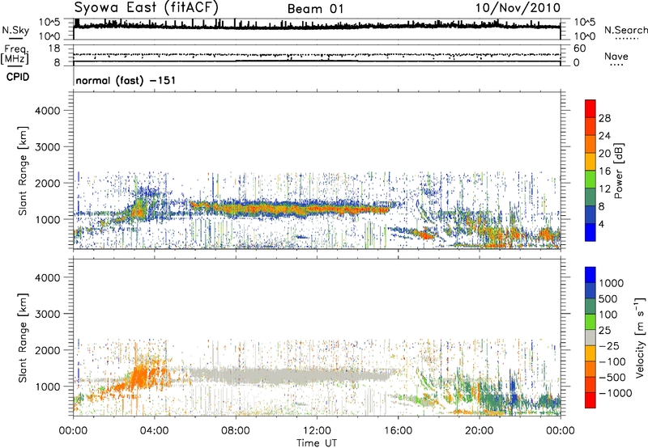This screenshot has width=648, height=448.
Task: Click the 'Slant Range [km]' label of power panel
Action: pyautogui.click(x=23, y=171)
